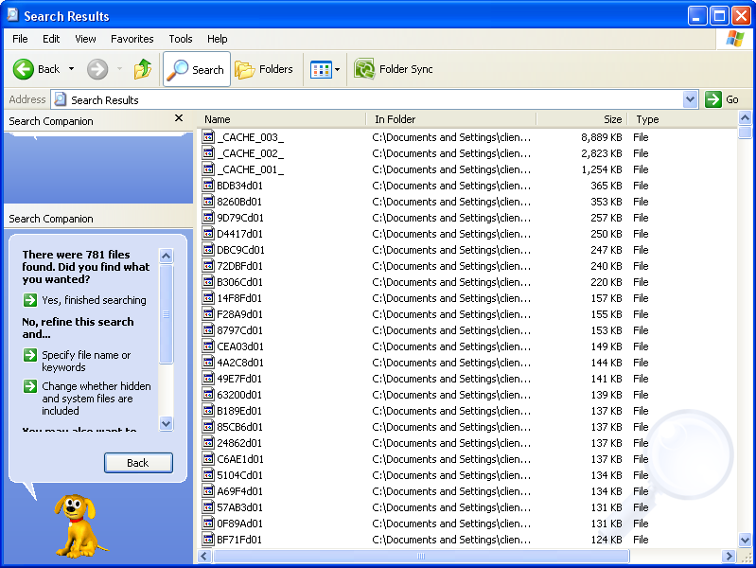This screenshot has width=756, height=568.
Task: Click the horizontal scroll left arrow
Action: (204, 557)
